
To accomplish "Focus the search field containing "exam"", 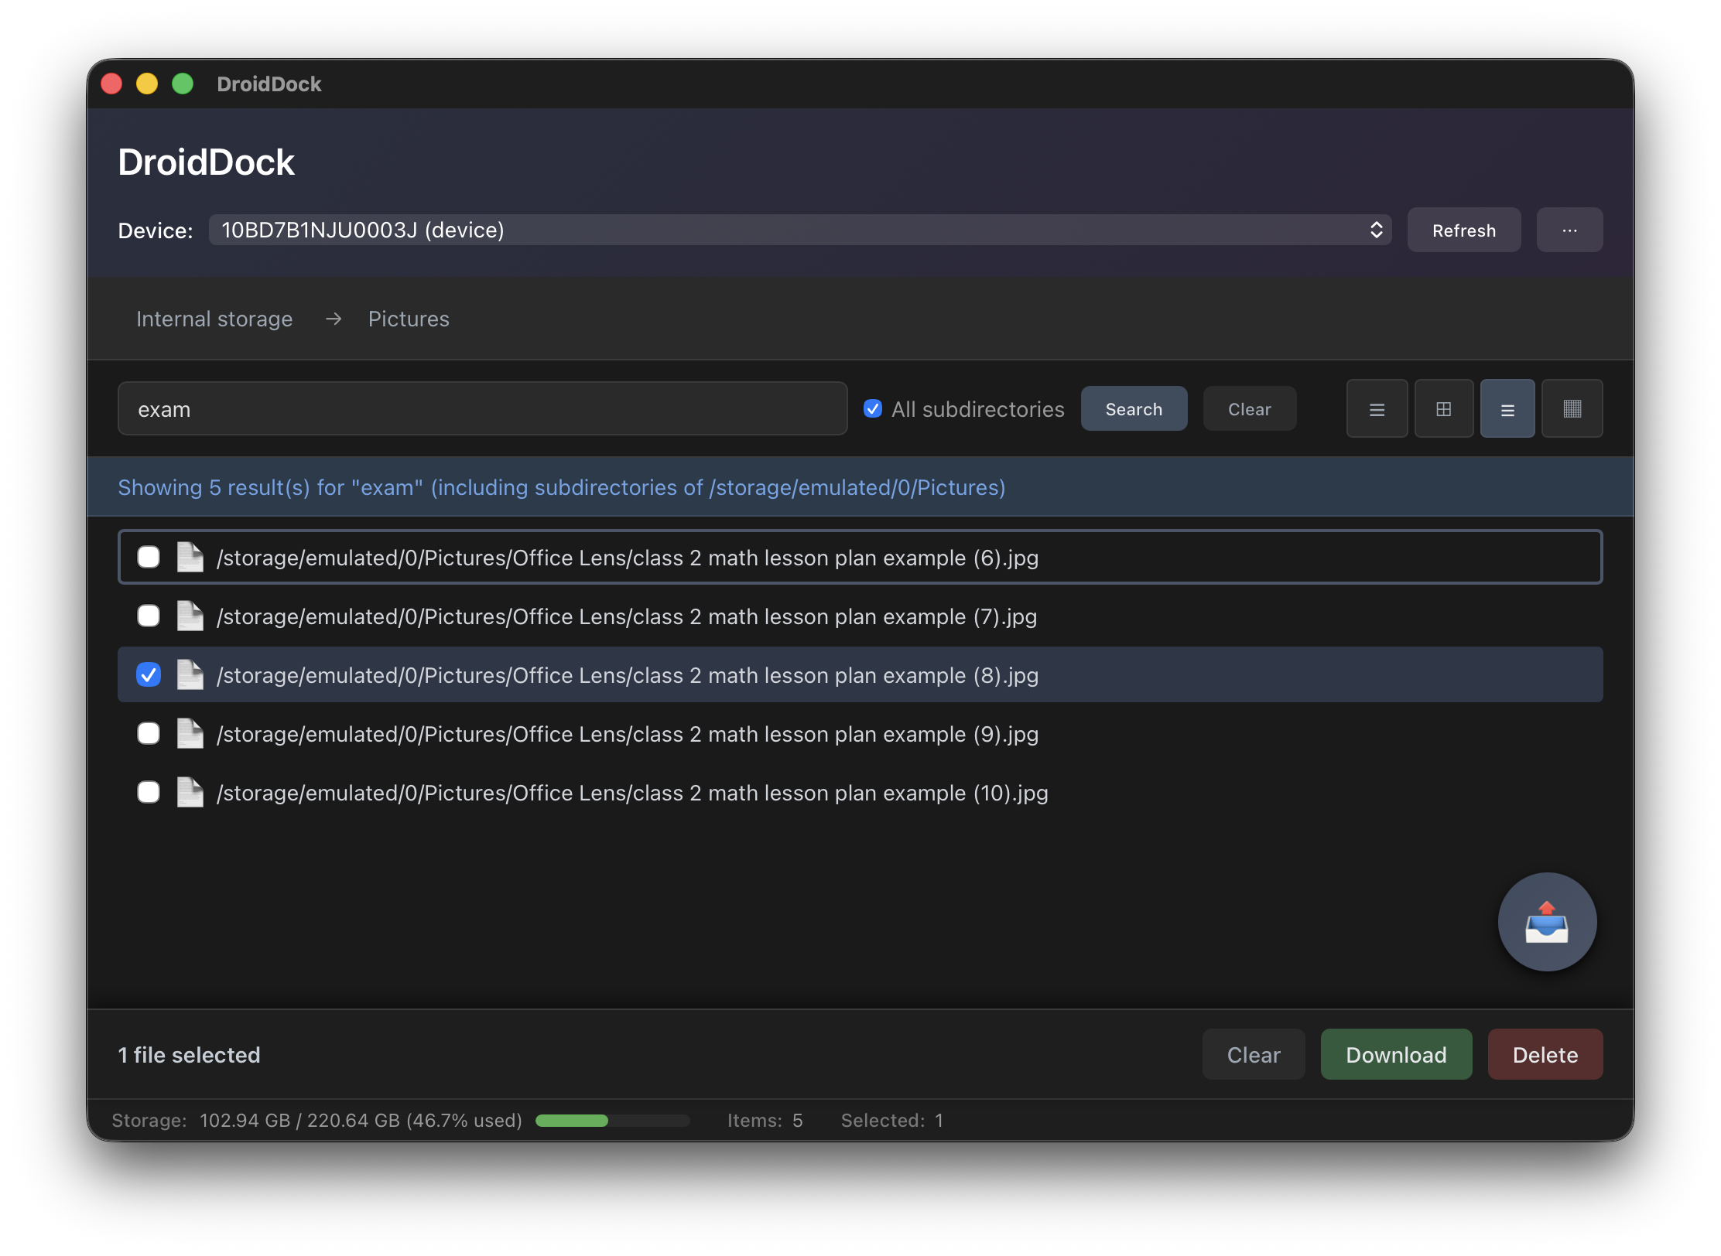I will pos(482,409).
